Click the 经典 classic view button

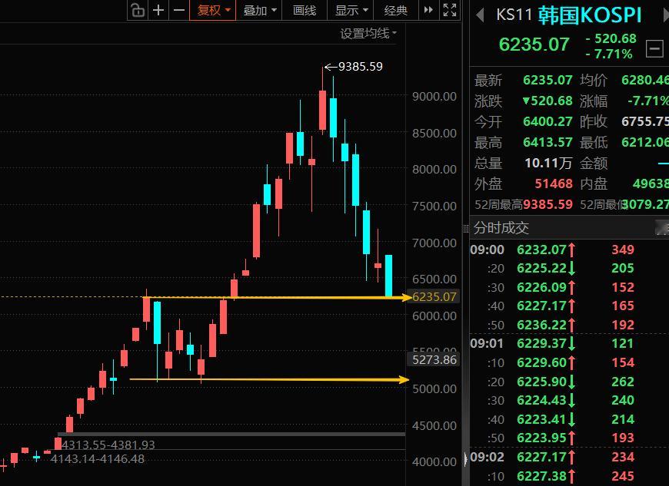pyautogui.click(x=395, y=10)
